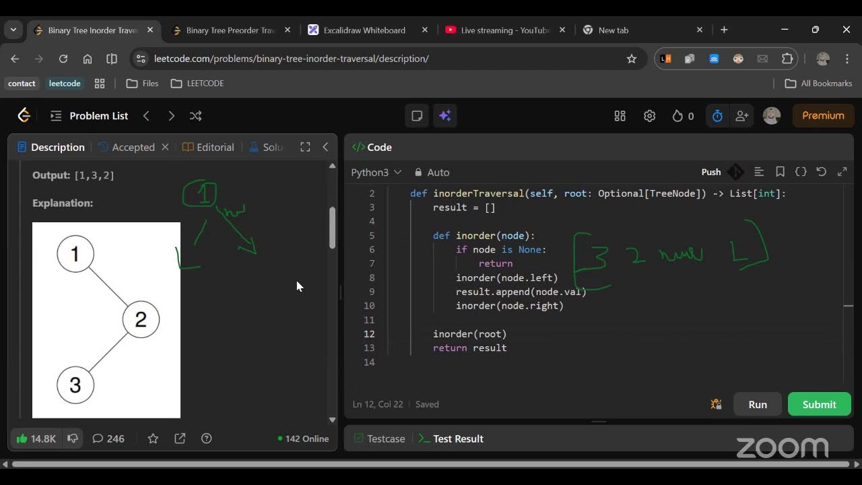Click the description panel scrollbar thumb
The width and height of the screenshot is (862, 485).
332,228
